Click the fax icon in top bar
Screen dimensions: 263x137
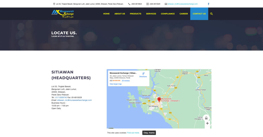pos(147,4)
